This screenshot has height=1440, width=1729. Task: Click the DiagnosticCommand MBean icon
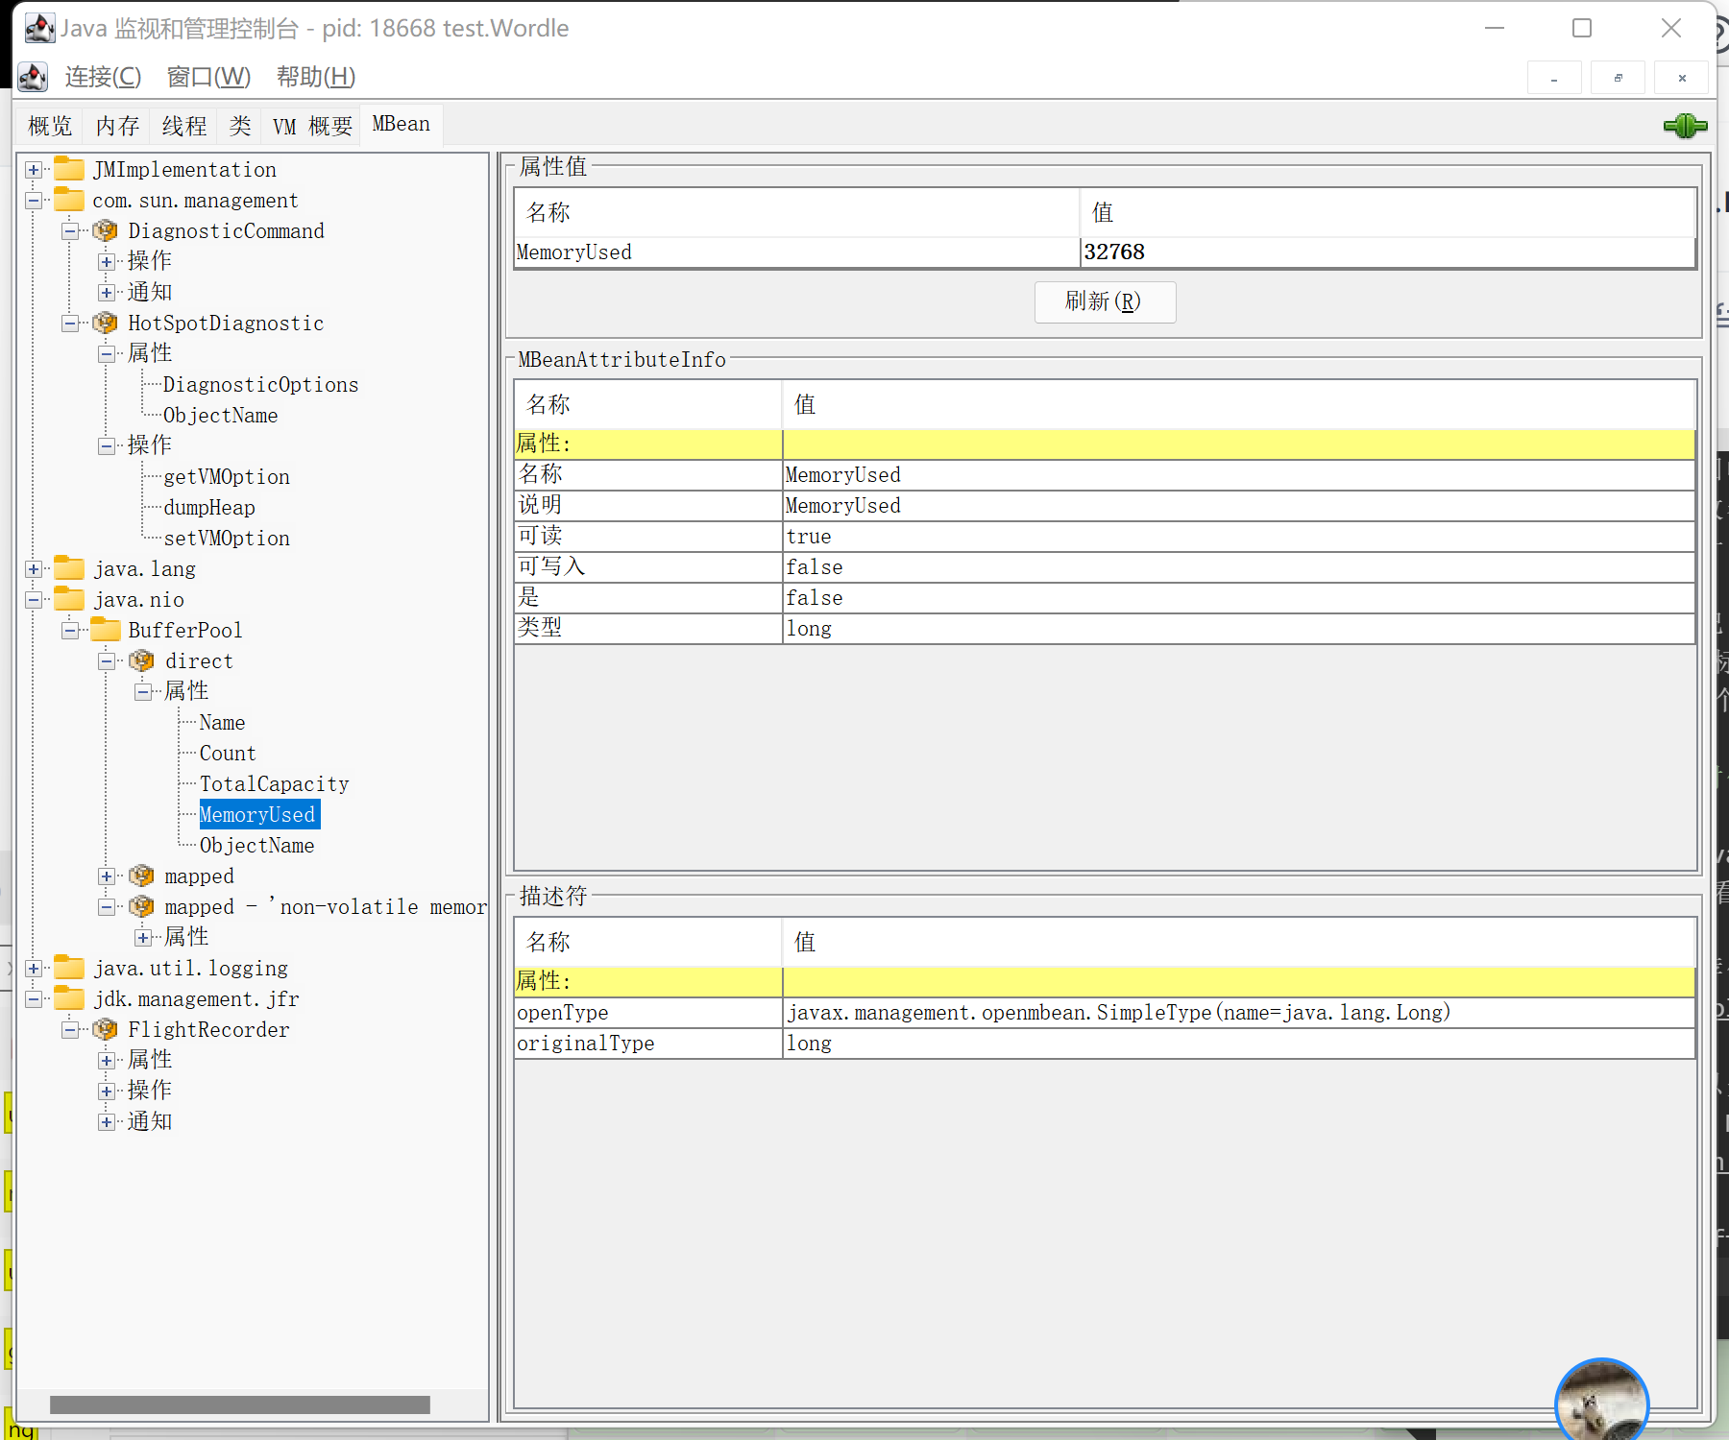click(105, 230)
